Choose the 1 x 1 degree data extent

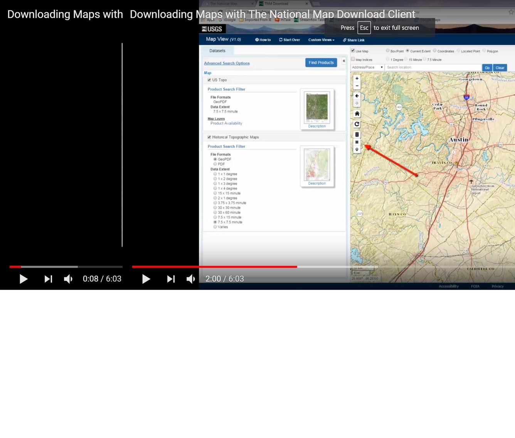[215, 174]
